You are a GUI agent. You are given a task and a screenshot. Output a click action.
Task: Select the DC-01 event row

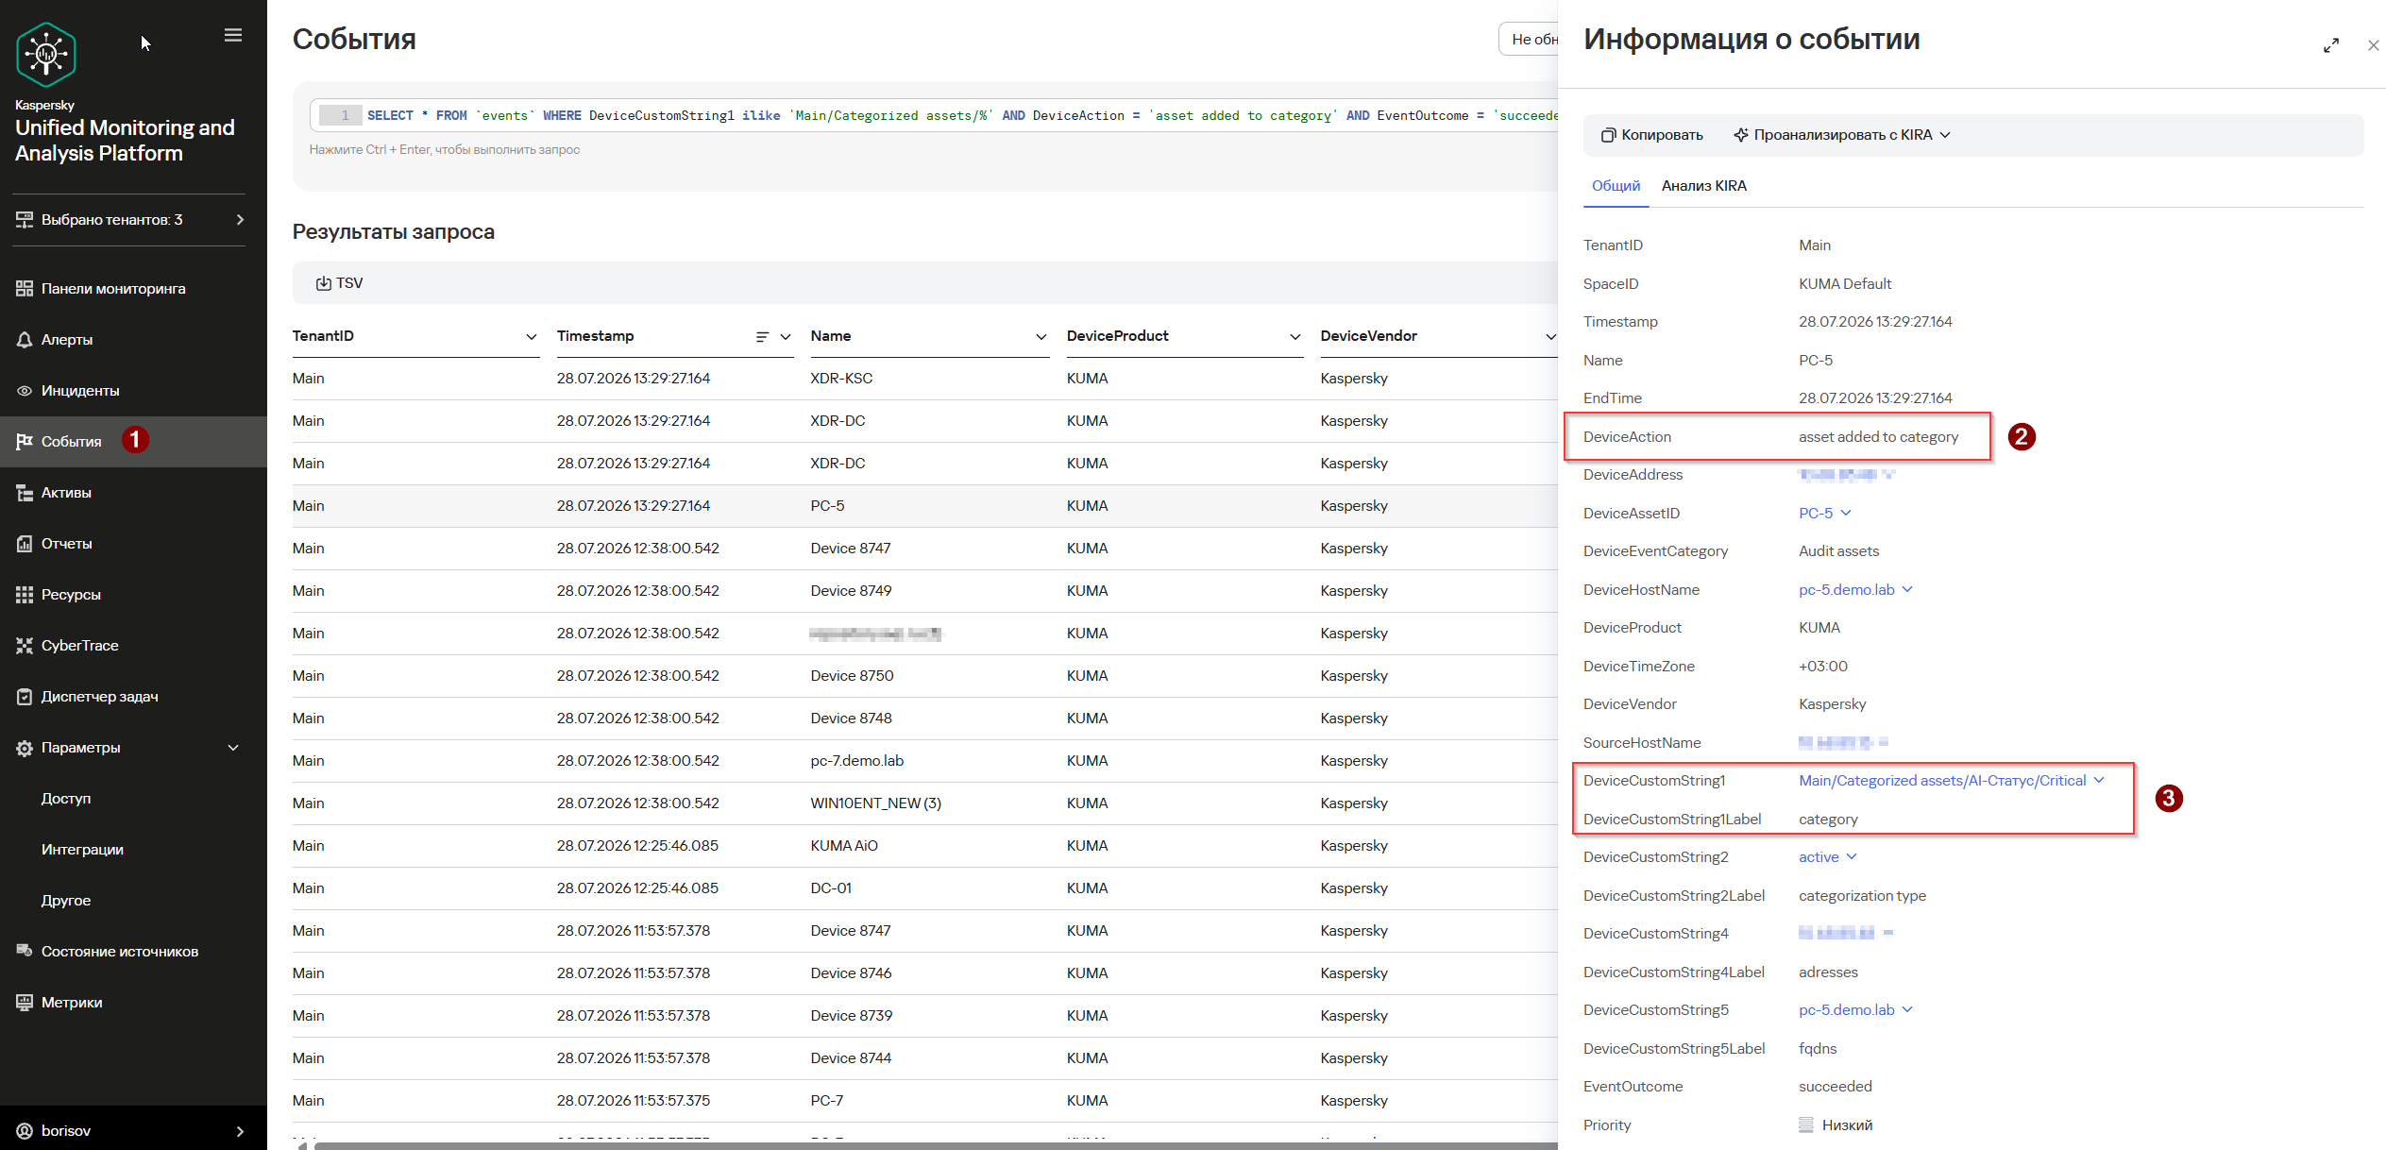click(924, 888)
